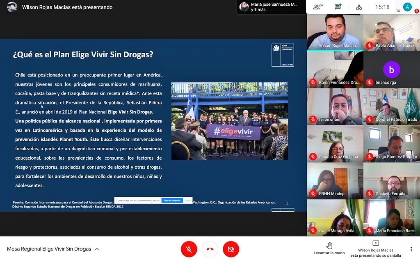This screenshot has width=420, height=262.
Task: Open the three-dot more options menu
Action: (x=411, y=249)
